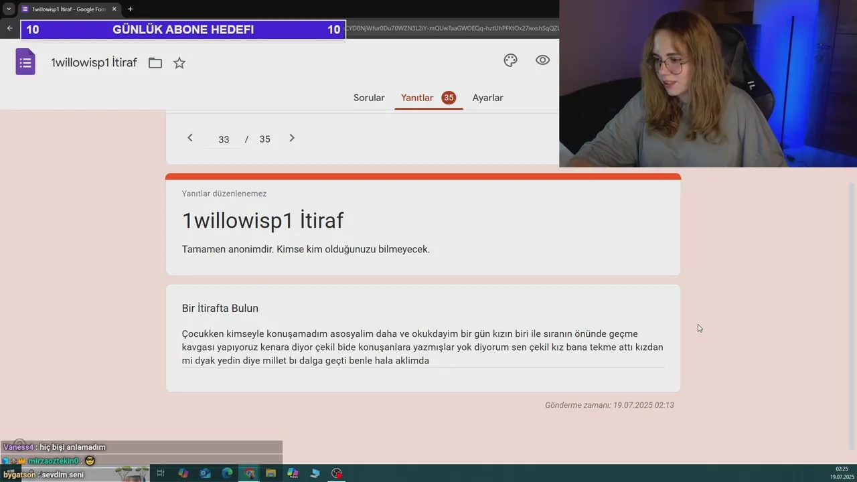
Task: Select the 1willowisp1 İtiraf Google Forms browser tab
Action: [x=68, y=9]
